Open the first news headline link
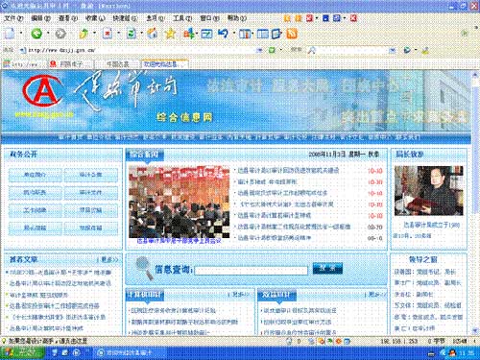Image resolution: width=480 pixels, height=360 pixels. coord(288,171)
